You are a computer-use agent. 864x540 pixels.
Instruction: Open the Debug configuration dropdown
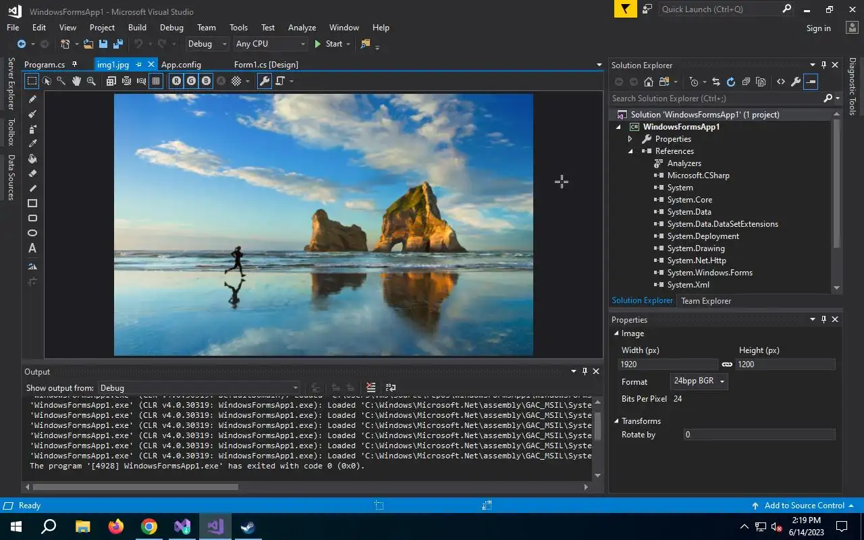[207, 44]
